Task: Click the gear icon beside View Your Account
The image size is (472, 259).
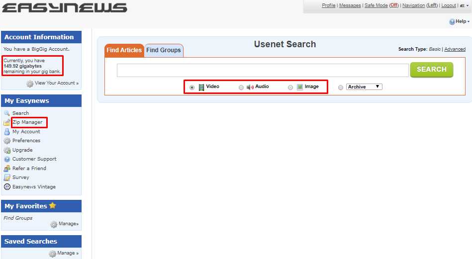Action: (29, 84)
